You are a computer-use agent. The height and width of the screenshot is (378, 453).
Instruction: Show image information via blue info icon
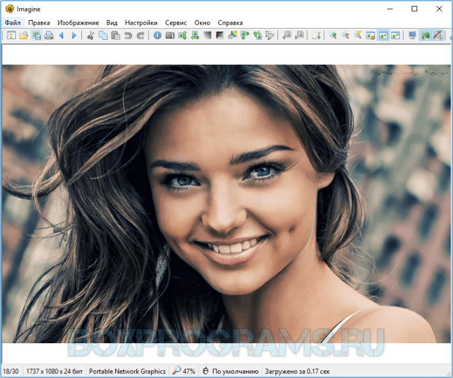click(x=157, y=36)
